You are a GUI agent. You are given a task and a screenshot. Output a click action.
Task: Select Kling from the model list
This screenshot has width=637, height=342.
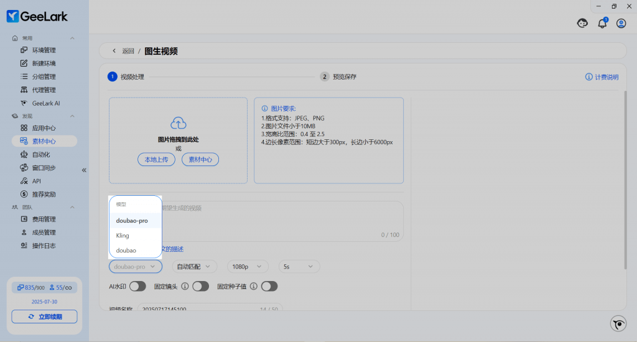123,236
